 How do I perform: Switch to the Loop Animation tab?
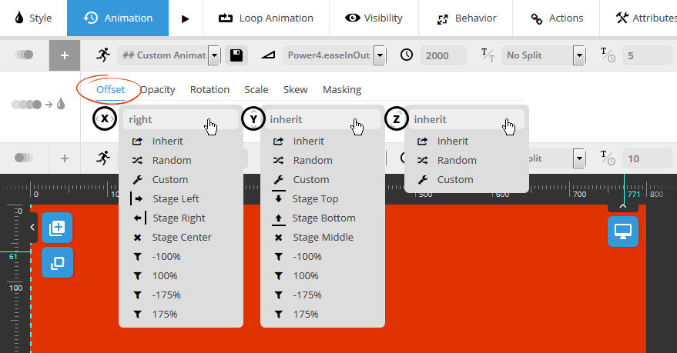point(266,18)
